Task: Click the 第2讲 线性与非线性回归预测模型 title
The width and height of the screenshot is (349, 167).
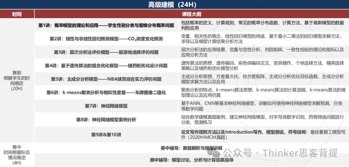Action: (106, 39)
